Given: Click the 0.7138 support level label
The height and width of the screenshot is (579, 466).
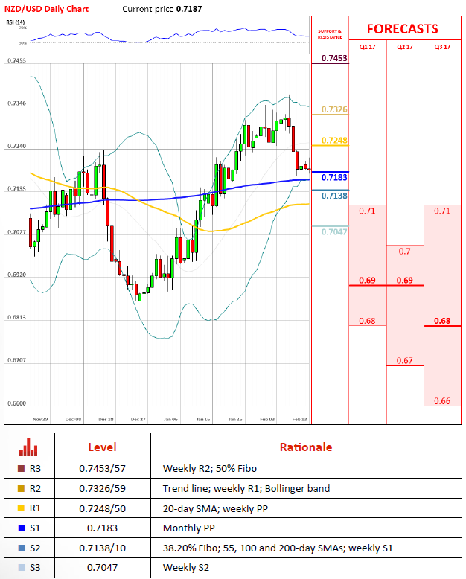Looking at the screenshot, I should [x=334, y=196].
